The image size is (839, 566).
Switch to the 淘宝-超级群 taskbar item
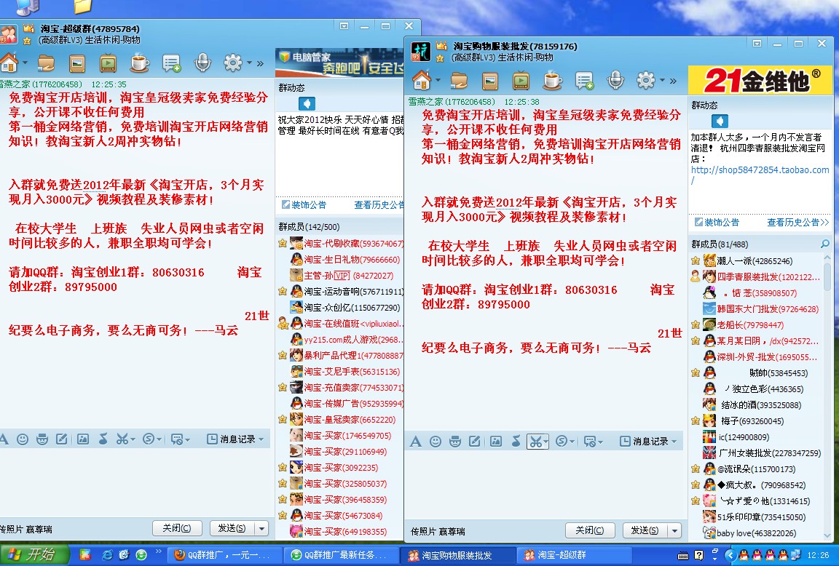(x=576, y=555)
